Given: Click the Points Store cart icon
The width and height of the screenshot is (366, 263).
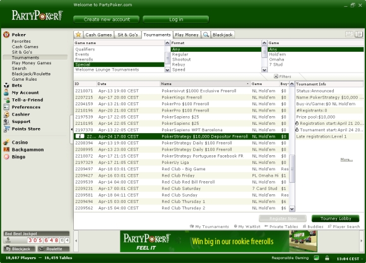Looking at the screenshot, I should coord(6,129).
